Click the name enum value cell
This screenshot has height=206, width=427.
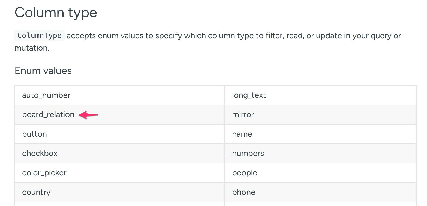coord(321,134)
